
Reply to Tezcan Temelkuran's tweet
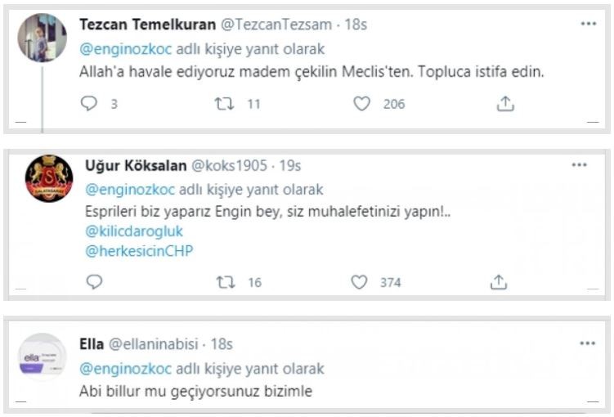[x=89, y=104]
